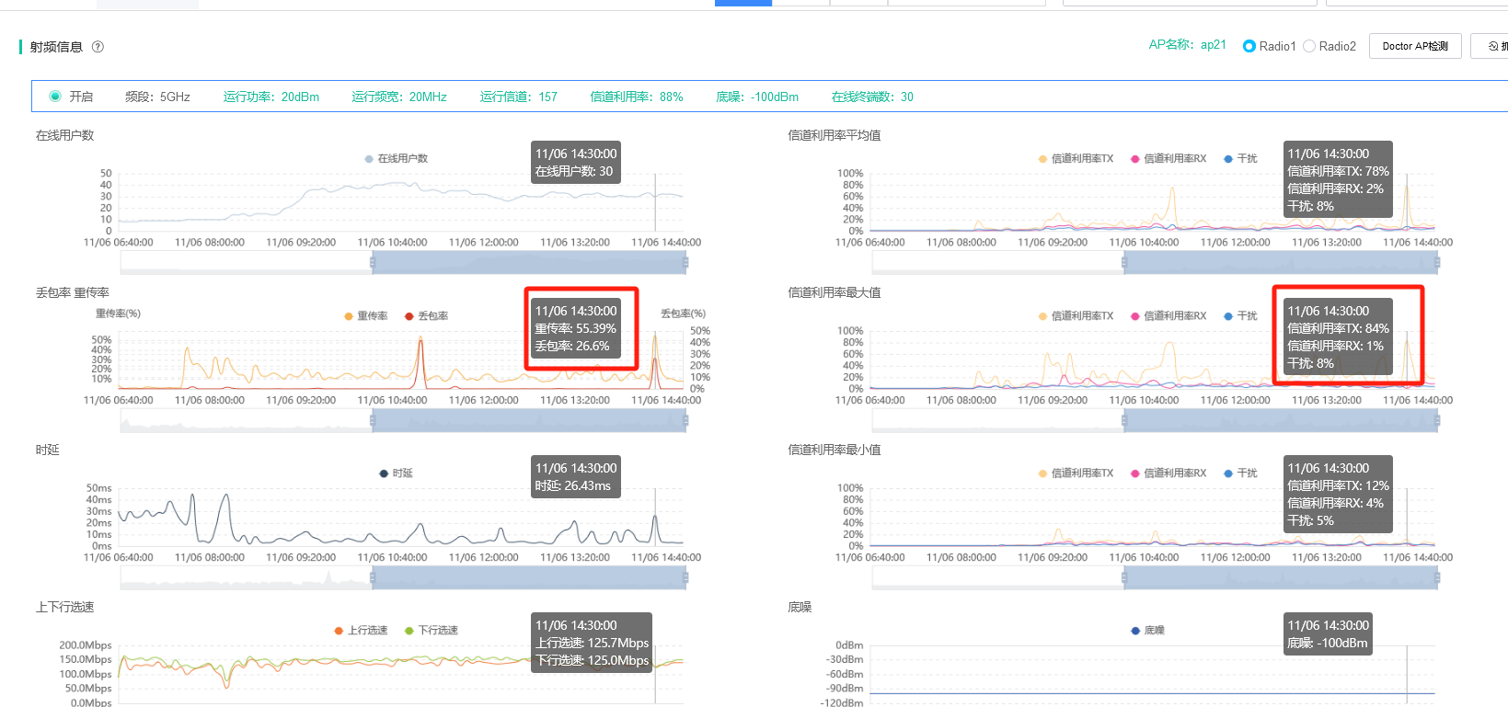Click the 底噪: -100dBm status entry

[757, 97]
